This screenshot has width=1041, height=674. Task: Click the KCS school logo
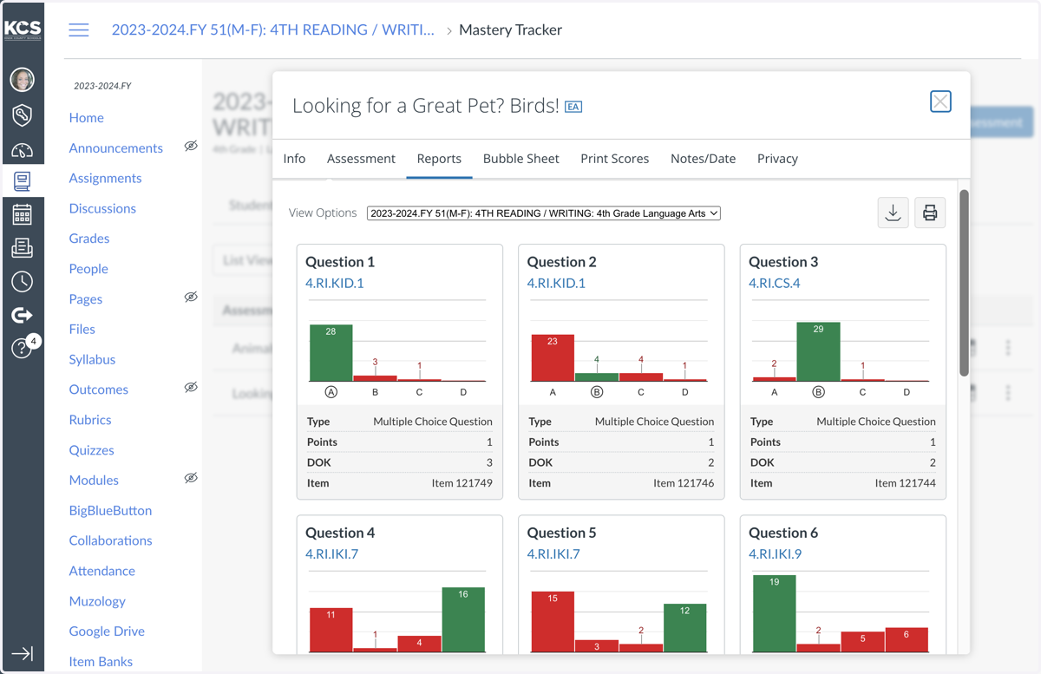(x=23, y=29)
